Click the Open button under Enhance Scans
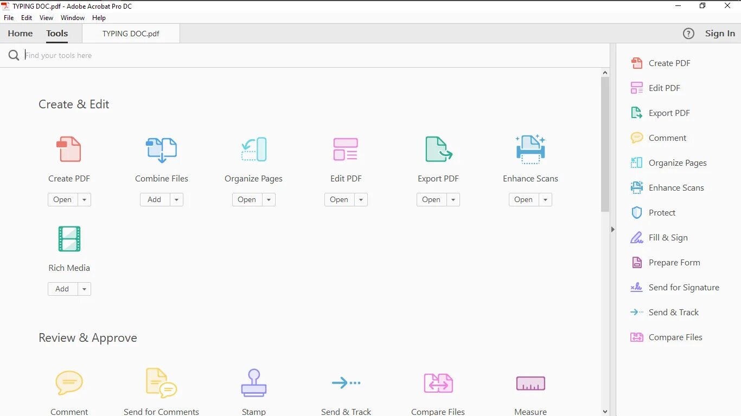 523,200
